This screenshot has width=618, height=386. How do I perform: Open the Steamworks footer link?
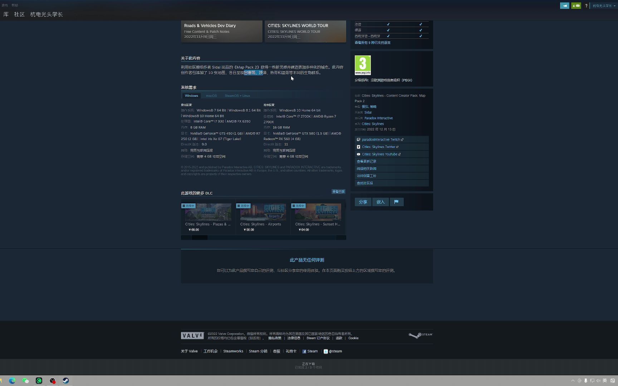pos(233,351)
